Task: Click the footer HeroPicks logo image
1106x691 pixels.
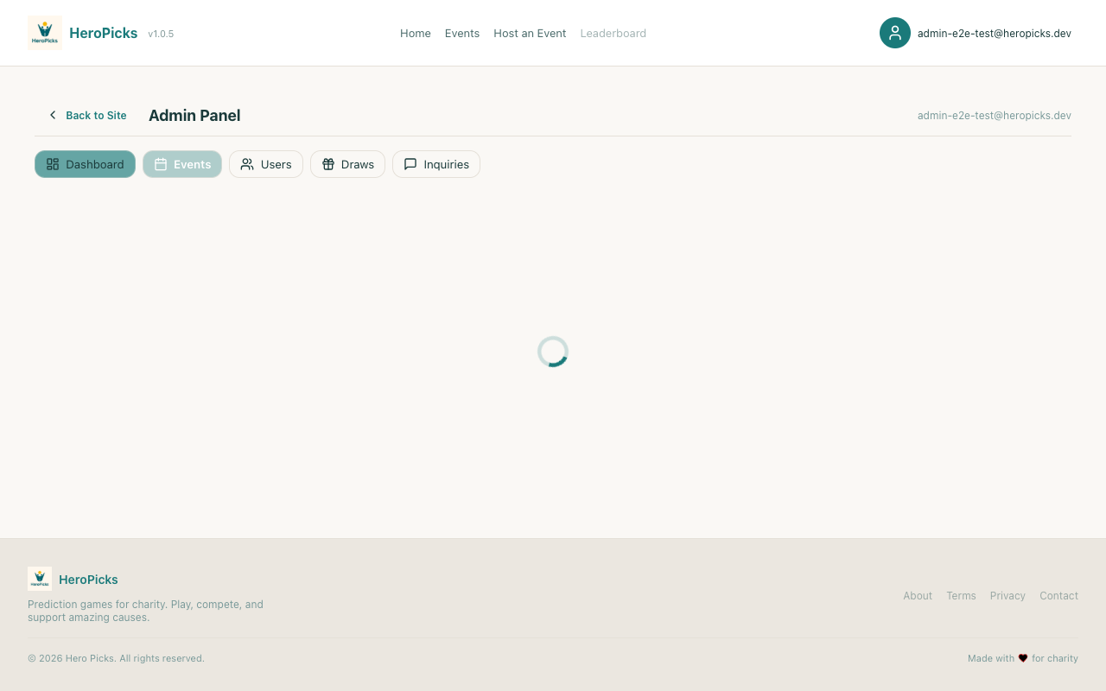Action: click(40, 579)
